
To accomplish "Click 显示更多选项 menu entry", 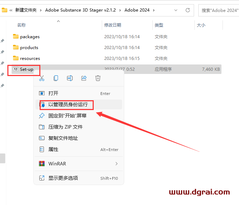I will (x=79, y=178).
